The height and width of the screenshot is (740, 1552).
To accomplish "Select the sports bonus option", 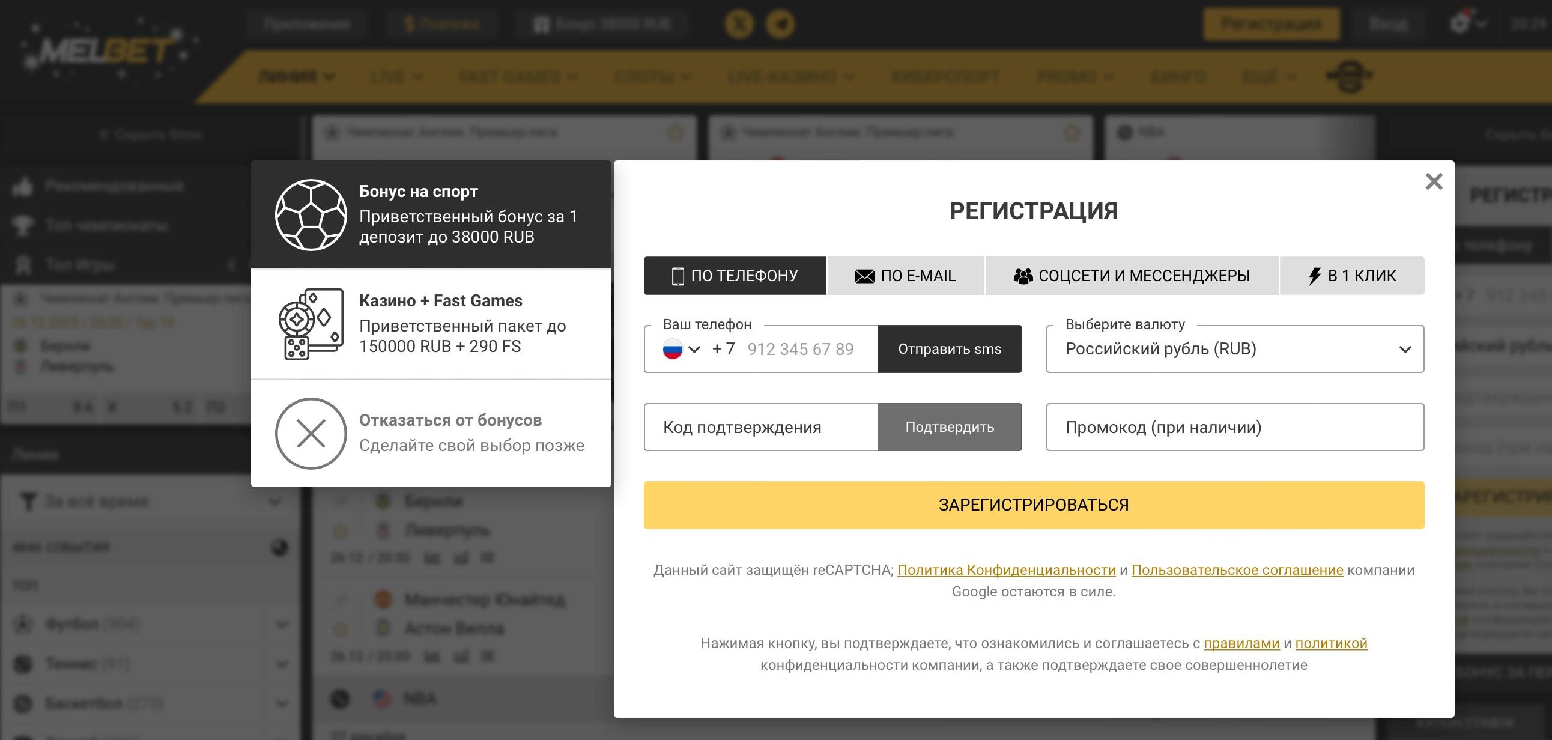I will (x=431, y=214).
